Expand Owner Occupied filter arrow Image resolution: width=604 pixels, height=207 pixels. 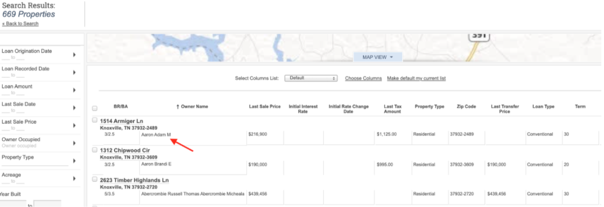coord(74,143)
